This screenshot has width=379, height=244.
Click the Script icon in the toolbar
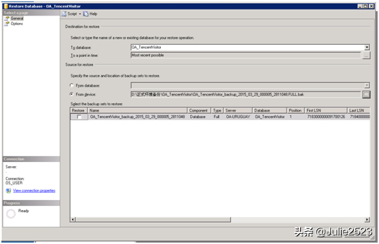point(64,14)
